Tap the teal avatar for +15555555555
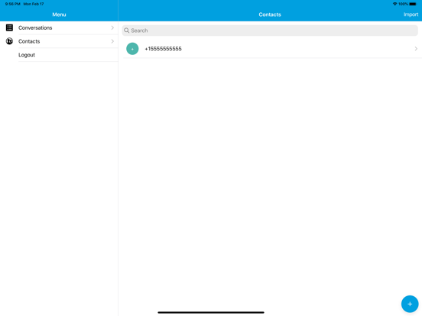422x316 pixels. [x=132, y=49]
